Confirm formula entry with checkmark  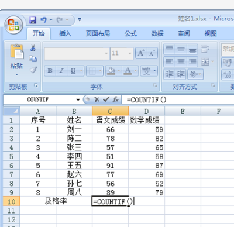click(x=106, y=99)
